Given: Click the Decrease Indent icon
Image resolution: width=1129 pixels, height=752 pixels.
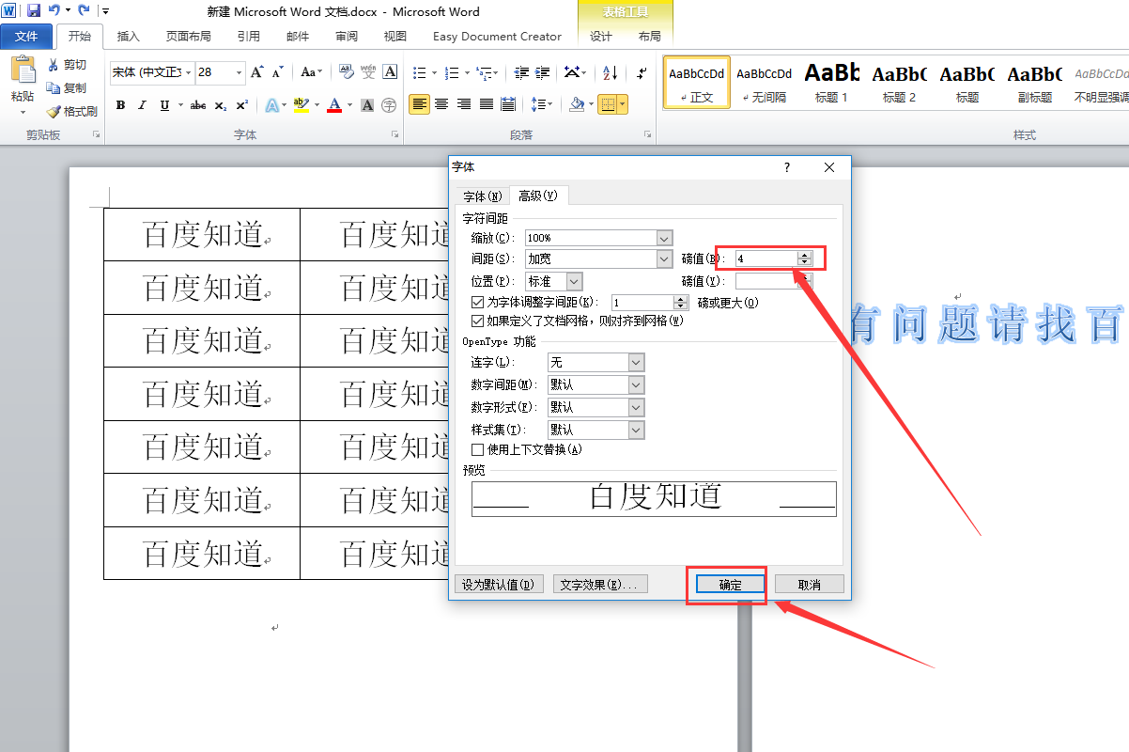Looking at the screenshot, I should [x=519, y=72].
